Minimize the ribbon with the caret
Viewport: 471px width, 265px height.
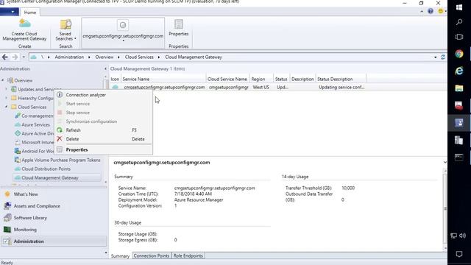click(422, 12)
